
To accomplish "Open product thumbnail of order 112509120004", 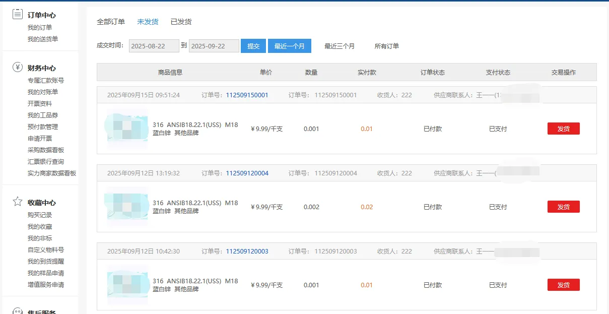I will tap(127, 207).
